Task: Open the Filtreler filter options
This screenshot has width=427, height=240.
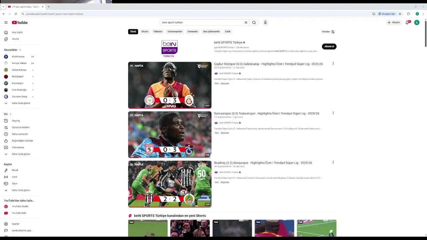Action: 328,32
